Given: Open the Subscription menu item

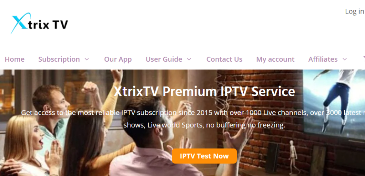Looking at the screenshot, I should click(x=59, y=59).
